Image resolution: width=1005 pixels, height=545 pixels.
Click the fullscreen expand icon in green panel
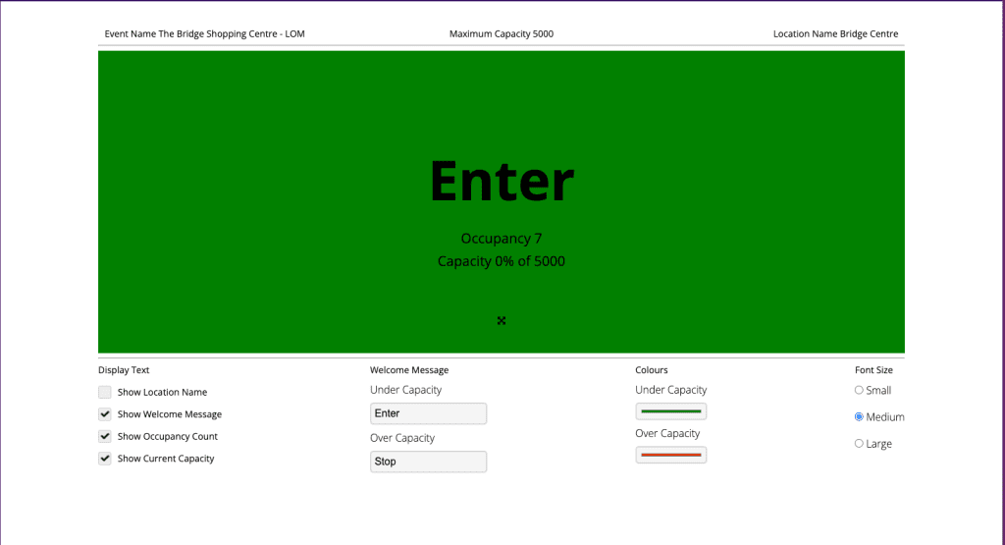point(502,321)
